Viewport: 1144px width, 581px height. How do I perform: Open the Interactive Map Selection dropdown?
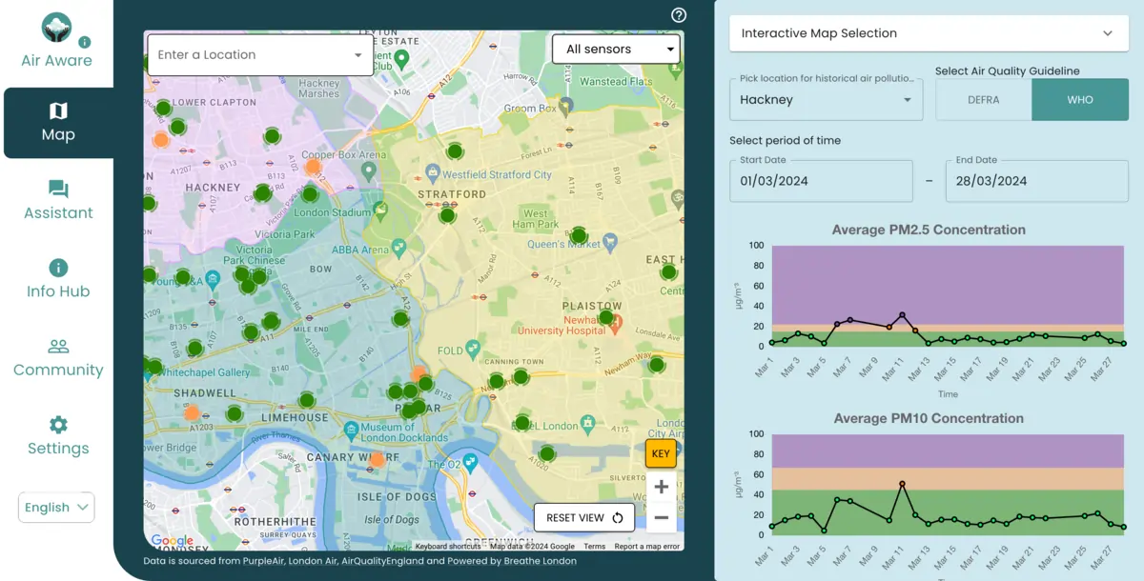tap(929, 32)
